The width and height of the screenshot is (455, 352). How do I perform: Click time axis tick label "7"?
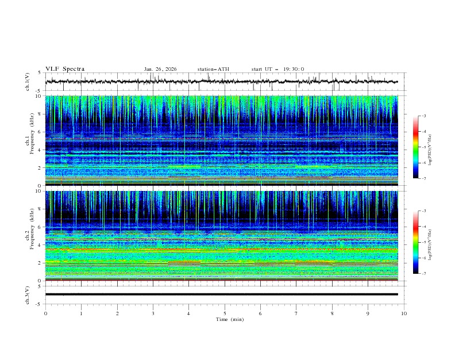pos(296,313)
